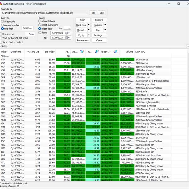Expand the Back Test dropdown arrow

88,25
